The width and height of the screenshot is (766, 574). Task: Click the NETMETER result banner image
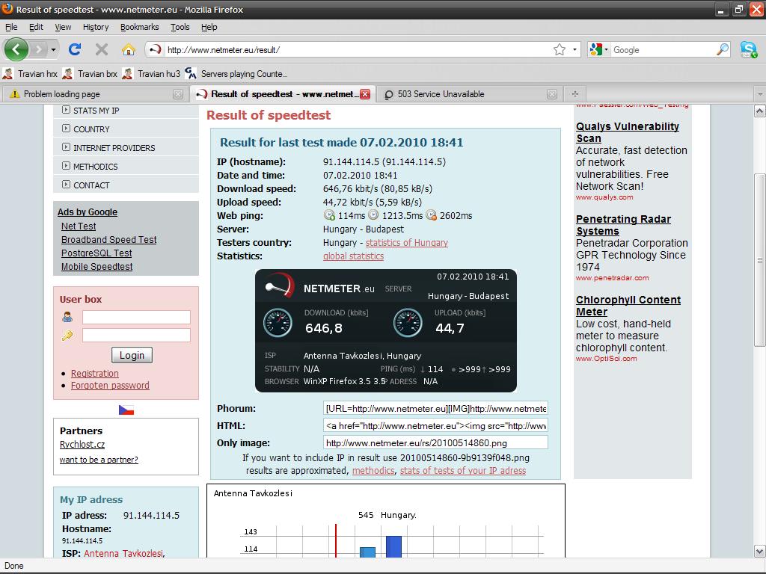coord(385,330)
